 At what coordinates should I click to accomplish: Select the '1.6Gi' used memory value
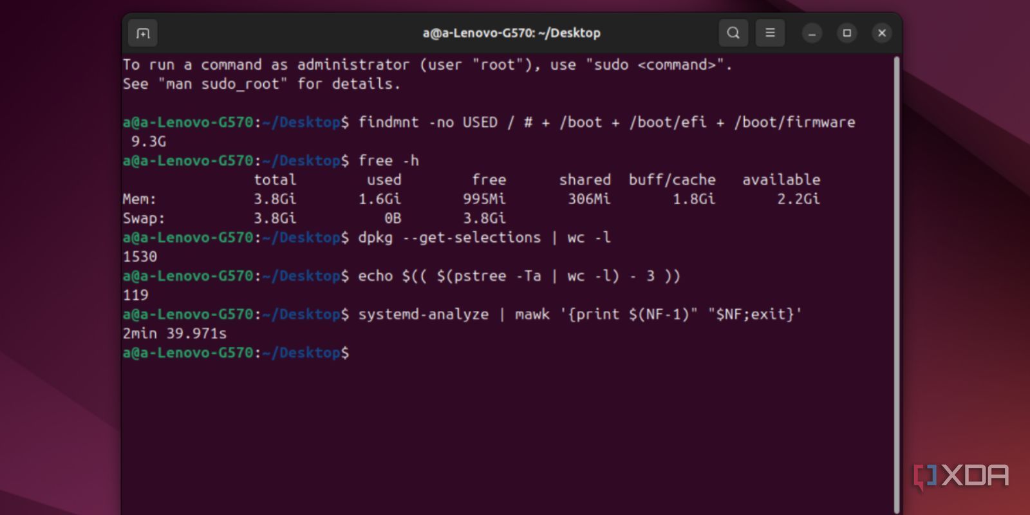[380, 200]
